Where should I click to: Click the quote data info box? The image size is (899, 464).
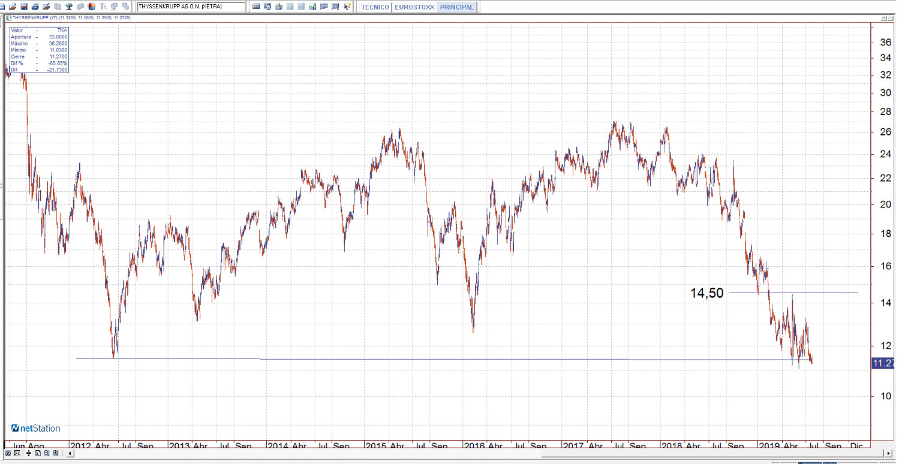coord(39,50)
